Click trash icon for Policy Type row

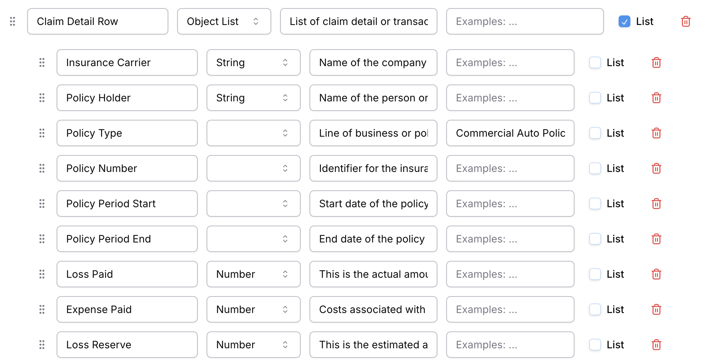(x=656, y=133)
